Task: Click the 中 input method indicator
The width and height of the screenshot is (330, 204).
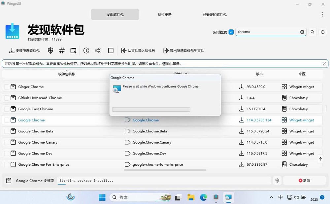Action: point(280,197)
